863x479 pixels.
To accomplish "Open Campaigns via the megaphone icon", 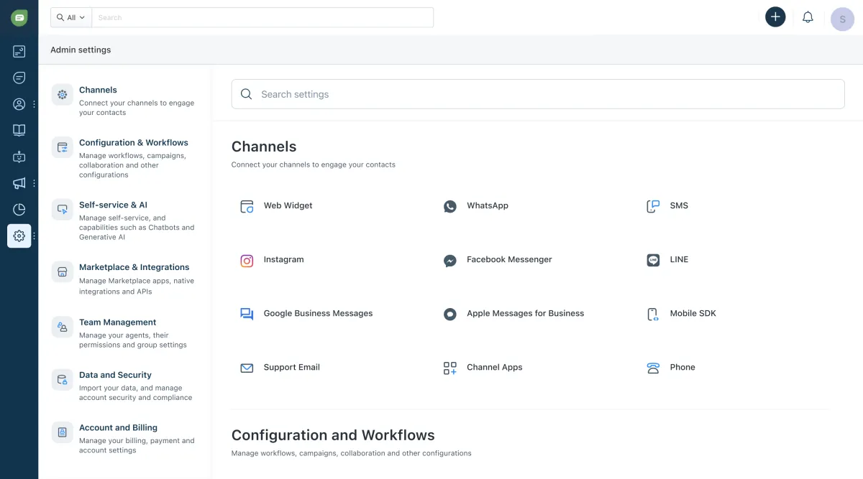I will coord(19,183).
